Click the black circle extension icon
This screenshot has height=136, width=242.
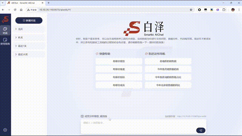click(199, 10)
